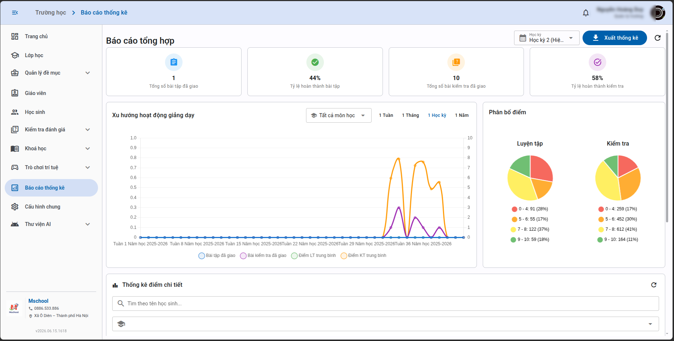Expand Thư viện AI submenu chevron

click(88, 224)
